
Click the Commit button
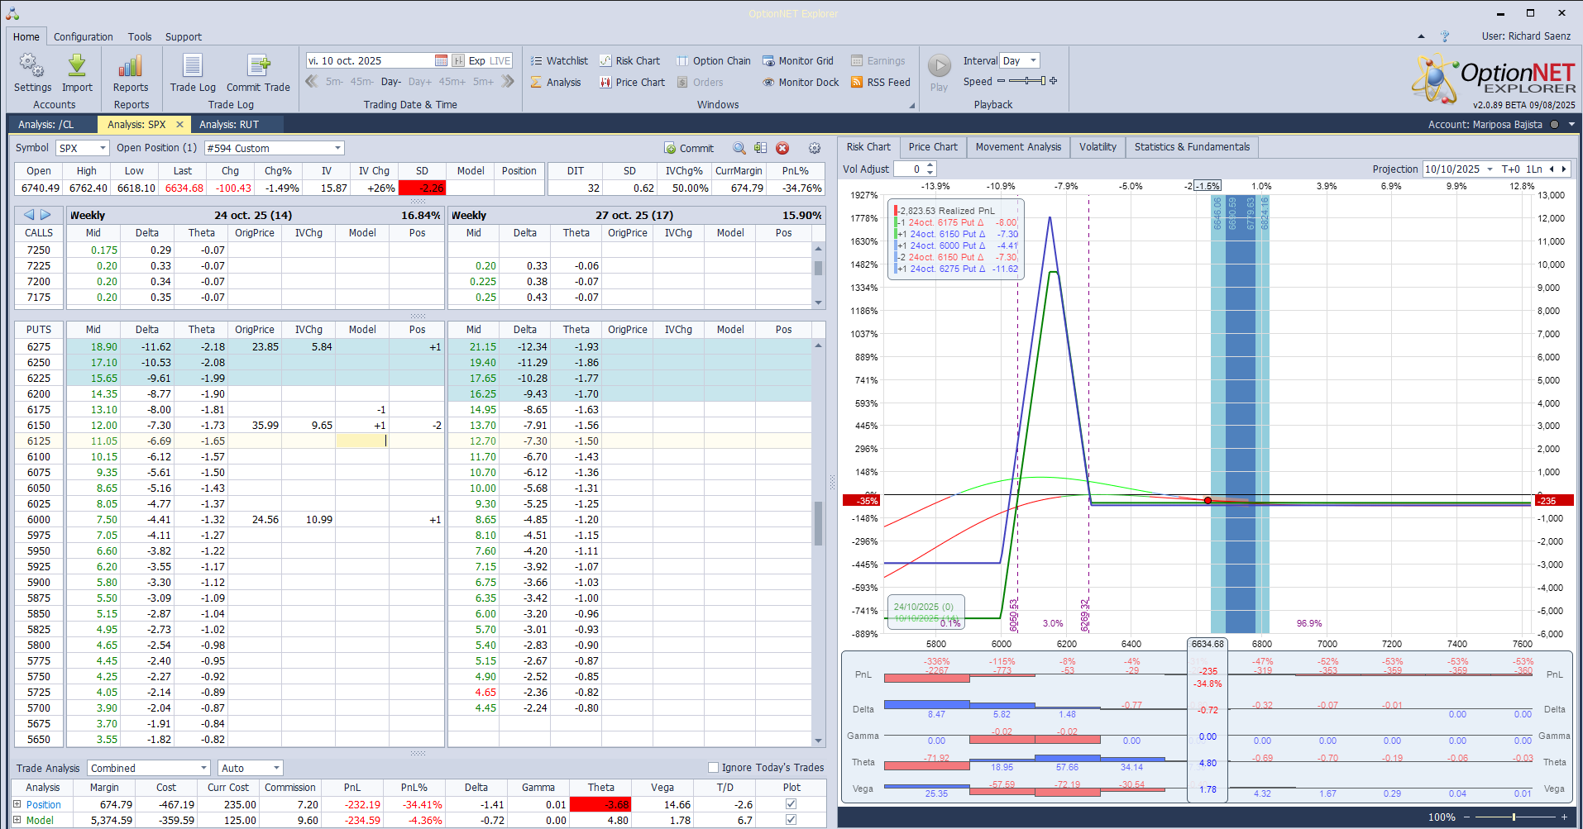pyautogui.click(x=688, y=149)
